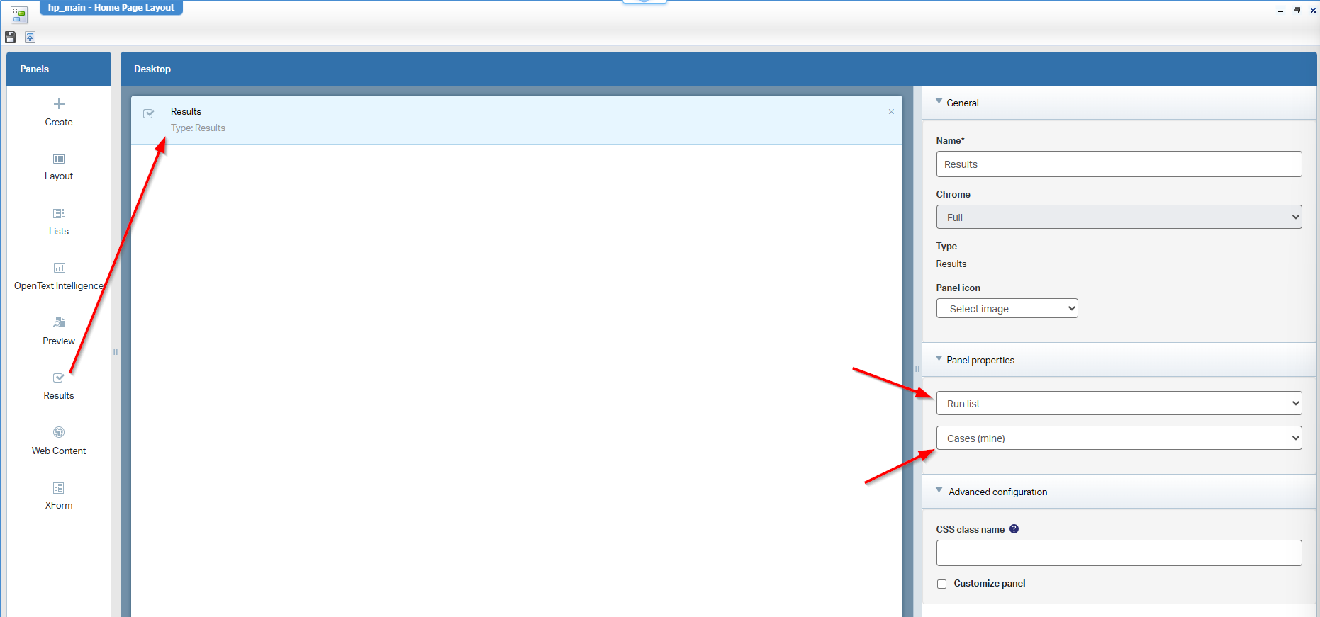Viewport: 1320px width, 617px height.
Task: Enable the Customize panel checkbox
Action: 941,584
